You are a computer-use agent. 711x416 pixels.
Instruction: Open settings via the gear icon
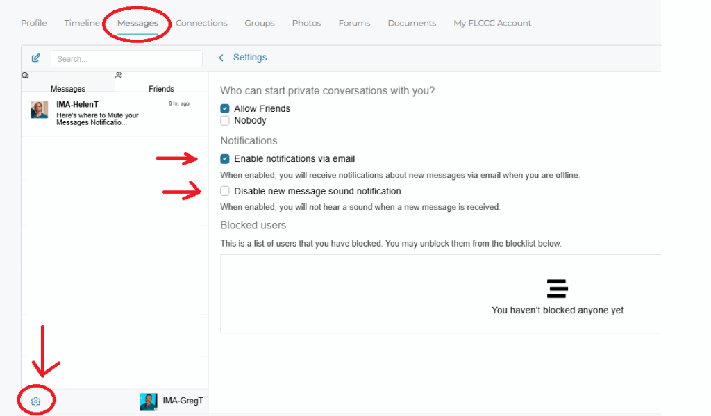click(x=36, y=401)
